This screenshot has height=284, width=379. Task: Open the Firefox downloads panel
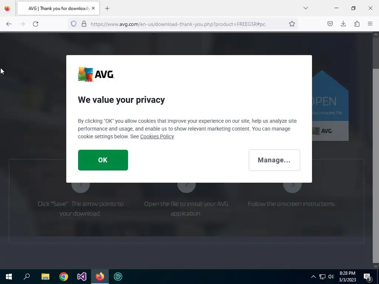click(x=343, y=24)
